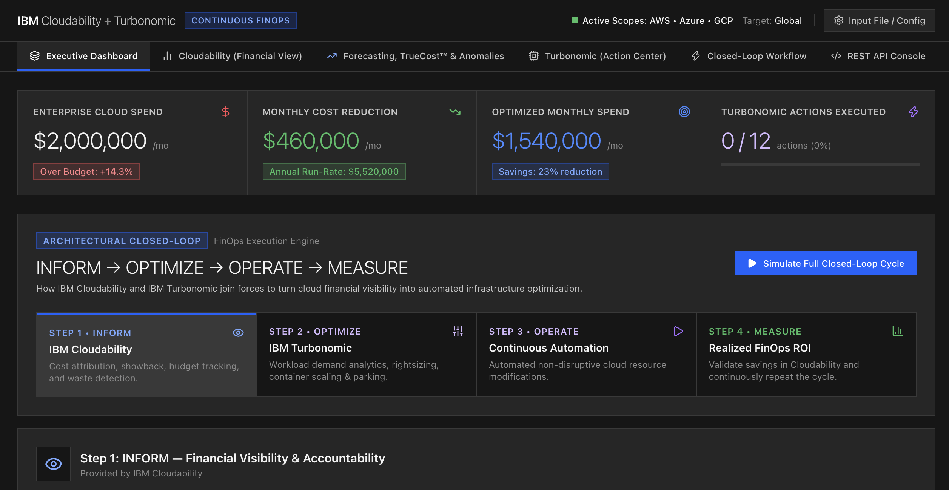Viewport: 949px width, 490px height.
Task: Click Simulate Full Closed-Loop Cycle button
Action: tap(825, 263)
